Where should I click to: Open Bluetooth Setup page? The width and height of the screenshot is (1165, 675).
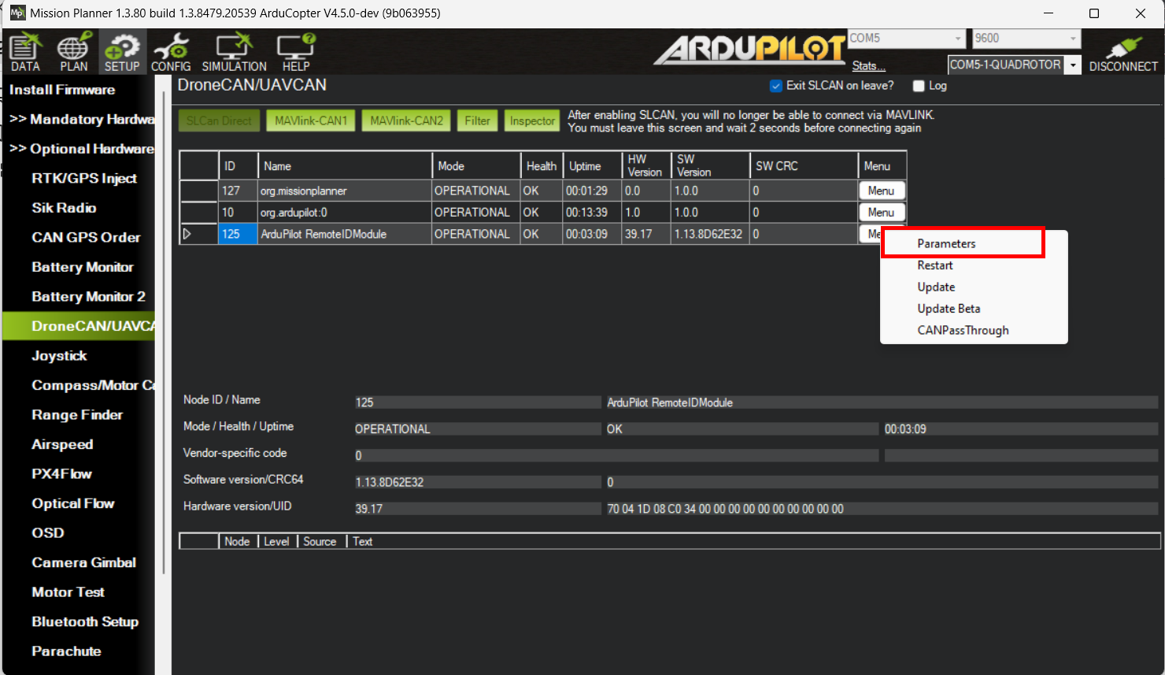(x=85, y=621)
